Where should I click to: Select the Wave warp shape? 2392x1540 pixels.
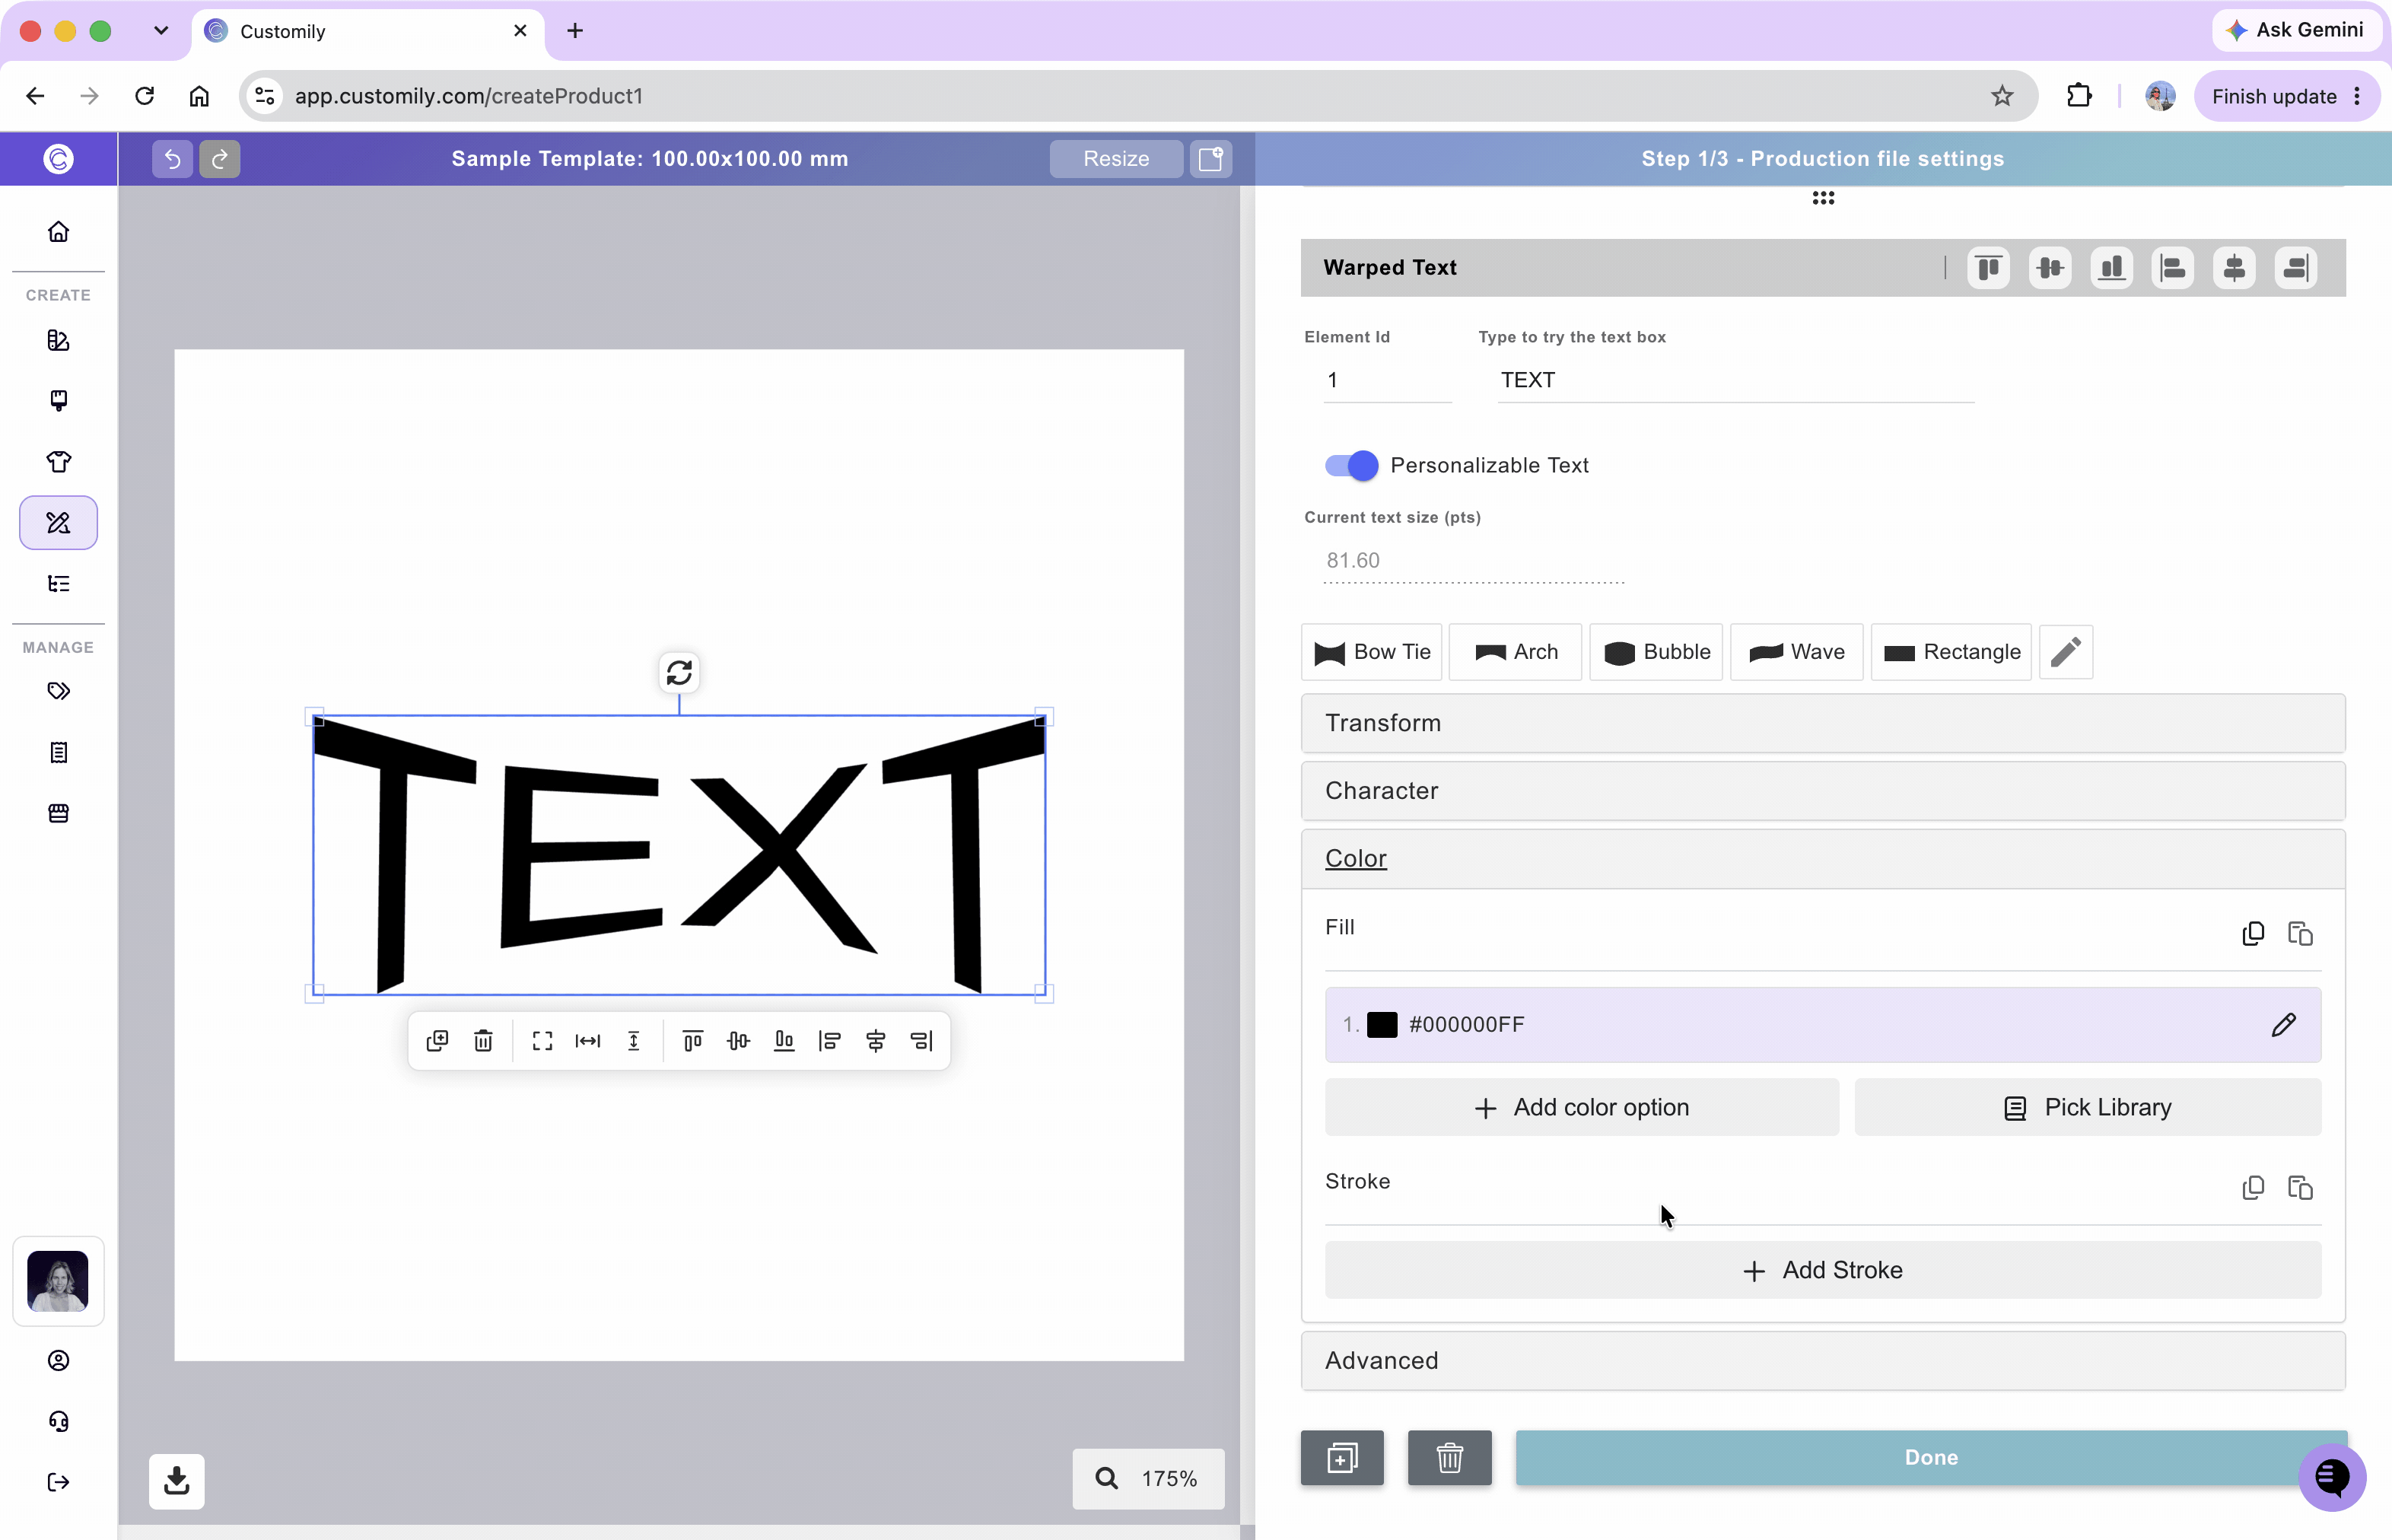coord(1796,652)
